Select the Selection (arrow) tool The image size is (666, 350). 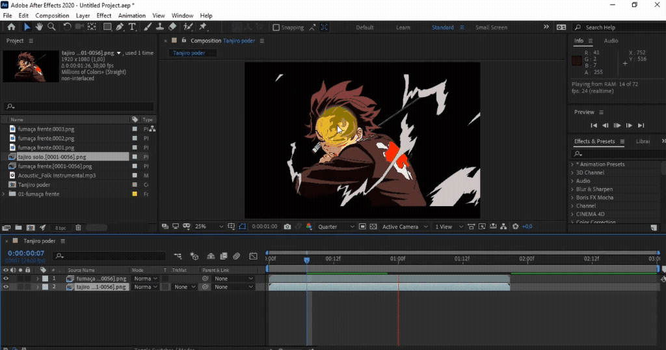pos(27,27)
